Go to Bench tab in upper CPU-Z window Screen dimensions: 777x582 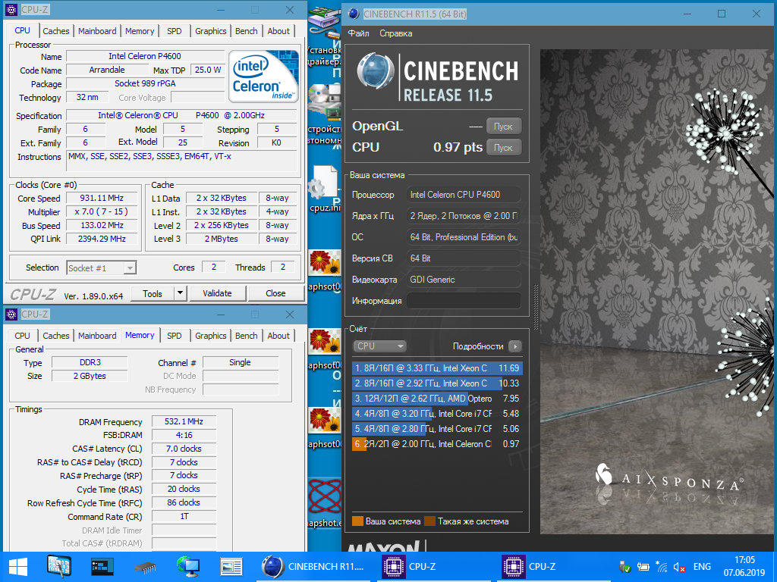pos(247,30)
